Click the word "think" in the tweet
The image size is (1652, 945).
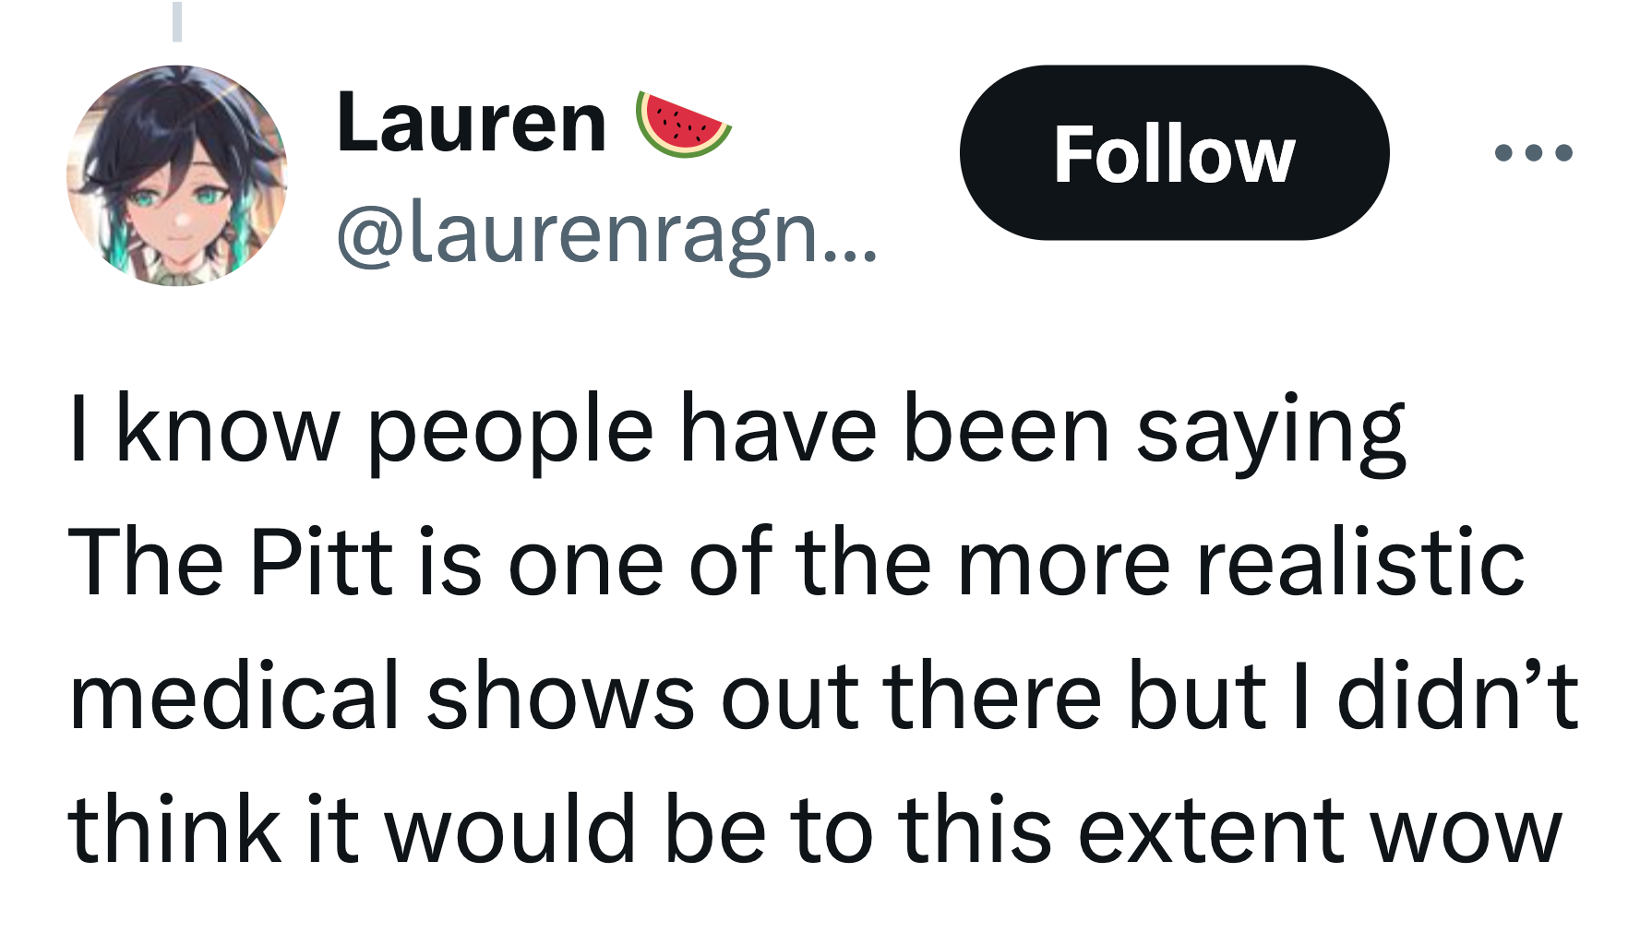click(175, 829)
